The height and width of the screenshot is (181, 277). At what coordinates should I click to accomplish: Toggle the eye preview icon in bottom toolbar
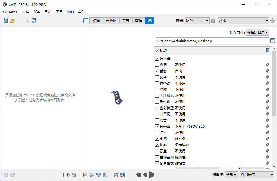point(68,175)
